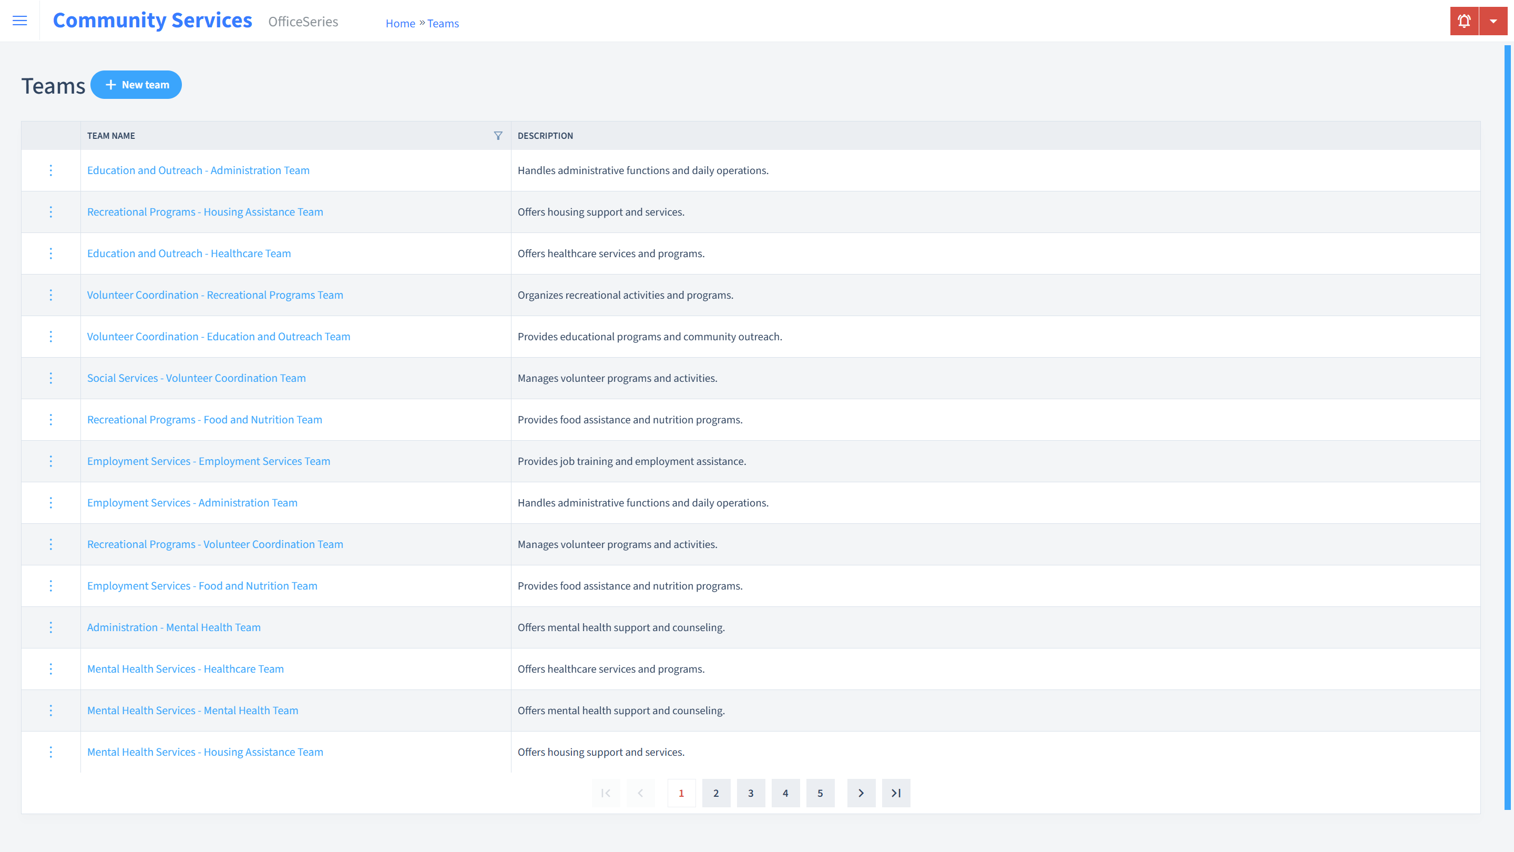Click the three-dot menu for Mental Health Services Healthcare Team

click(x=50, y=668)
